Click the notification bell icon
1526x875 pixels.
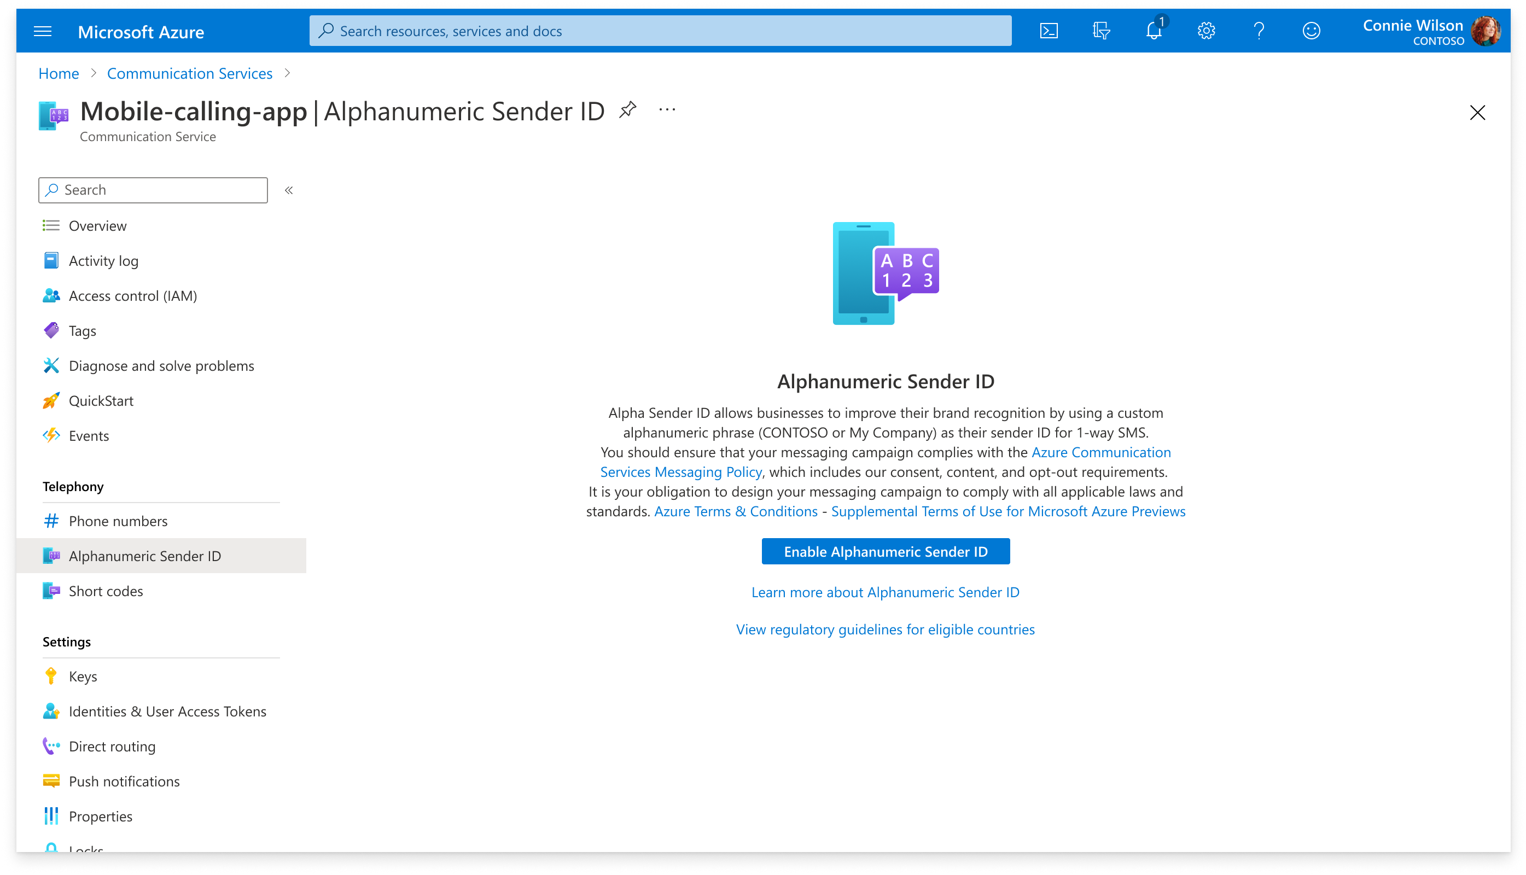1153,31
